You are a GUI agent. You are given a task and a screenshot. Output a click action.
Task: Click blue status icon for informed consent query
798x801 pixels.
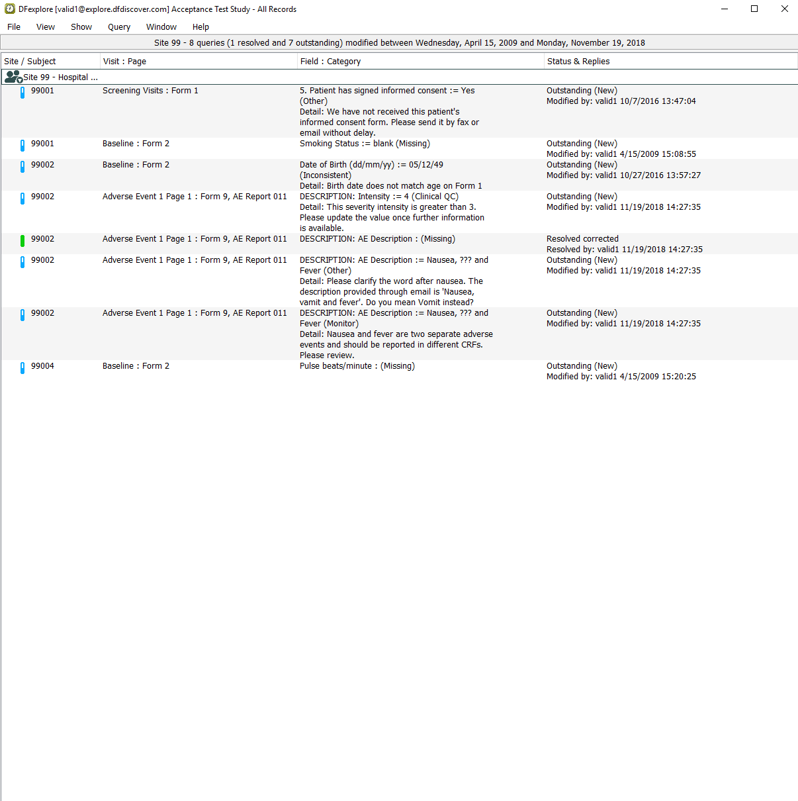[22, 93]
